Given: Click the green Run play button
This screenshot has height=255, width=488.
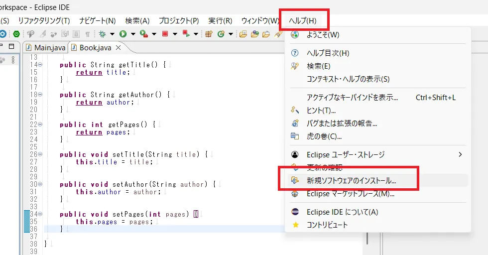Looking at the screenshot, I should 123,34.
